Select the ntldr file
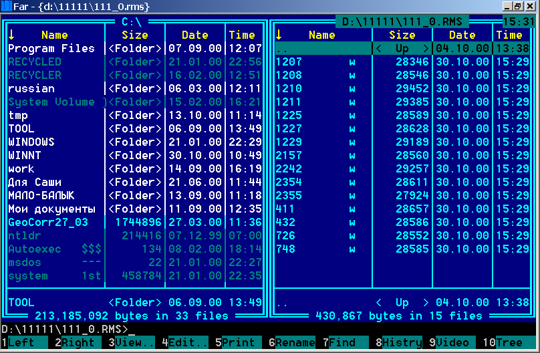540x353 pixels. click(x=134, y=236)
